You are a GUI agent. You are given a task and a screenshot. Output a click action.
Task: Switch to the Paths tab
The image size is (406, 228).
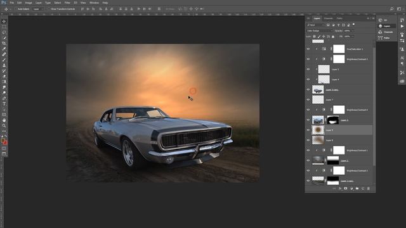[x=339, y=18]
